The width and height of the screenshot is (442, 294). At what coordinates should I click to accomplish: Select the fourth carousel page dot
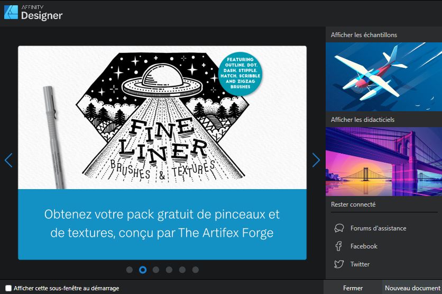[x=169, y=270]
